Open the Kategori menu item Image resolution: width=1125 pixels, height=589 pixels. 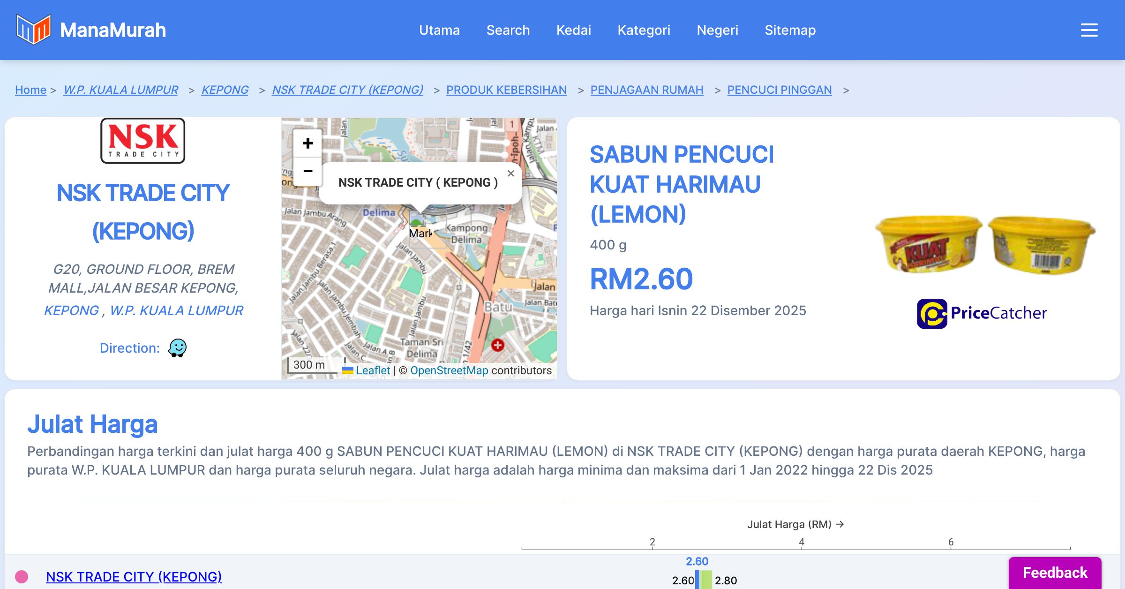click(x=644, y=30)
